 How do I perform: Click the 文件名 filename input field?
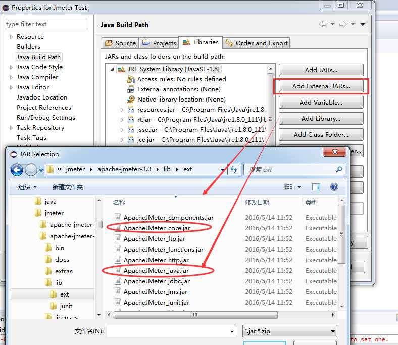(x=168, y=331)
